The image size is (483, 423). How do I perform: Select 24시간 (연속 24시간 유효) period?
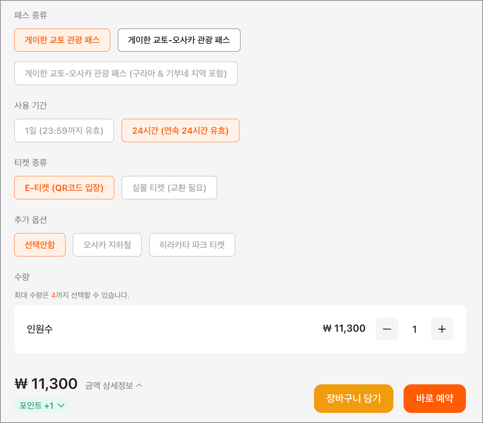(180, 131)
